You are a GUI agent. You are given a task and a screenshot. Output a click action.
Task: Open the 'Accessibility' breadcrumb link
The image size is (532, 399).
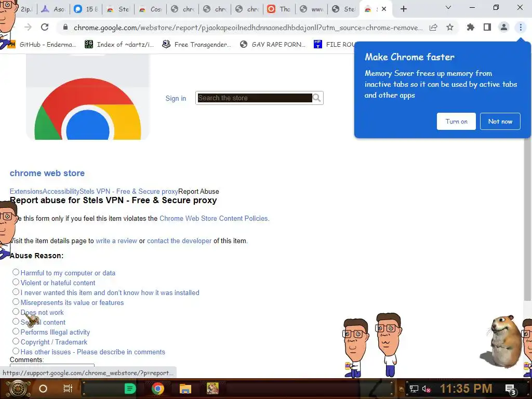(61, 191)
